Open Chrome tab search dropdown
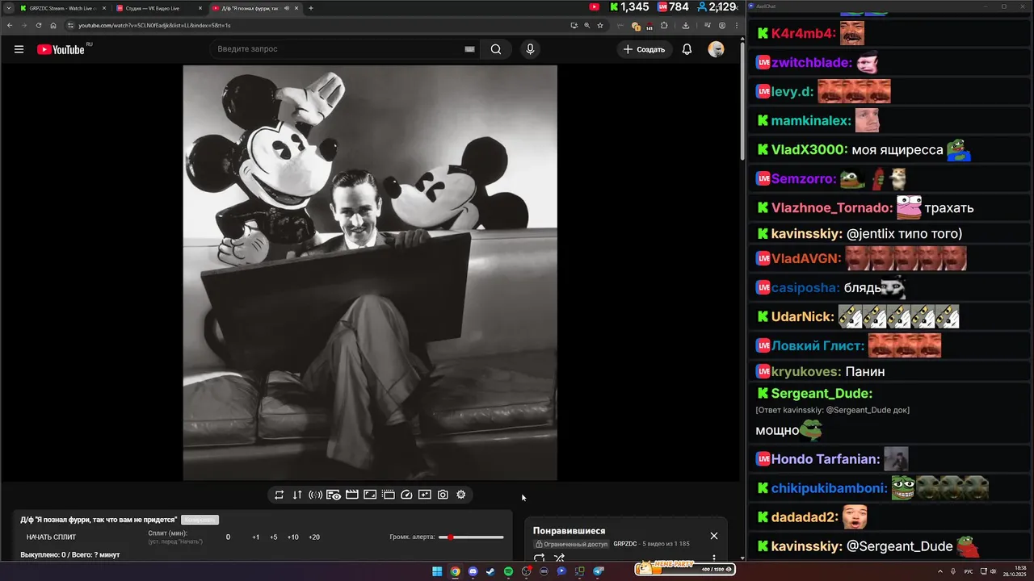The height and width of the screenshot is (581, 1034). tap(8, 8)
